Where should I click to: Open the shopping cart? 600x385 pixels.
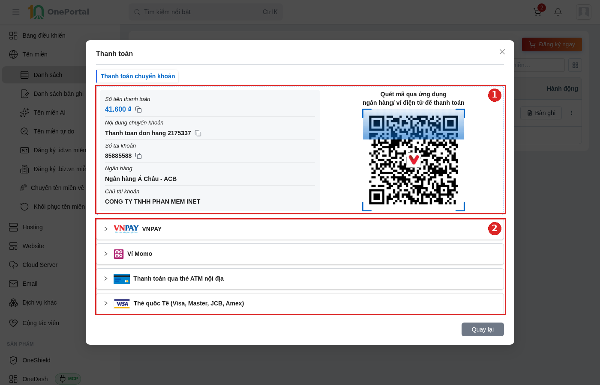(537, 12)
